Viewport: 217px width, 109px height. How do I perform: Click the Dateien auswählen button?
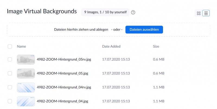pos(144,30)
